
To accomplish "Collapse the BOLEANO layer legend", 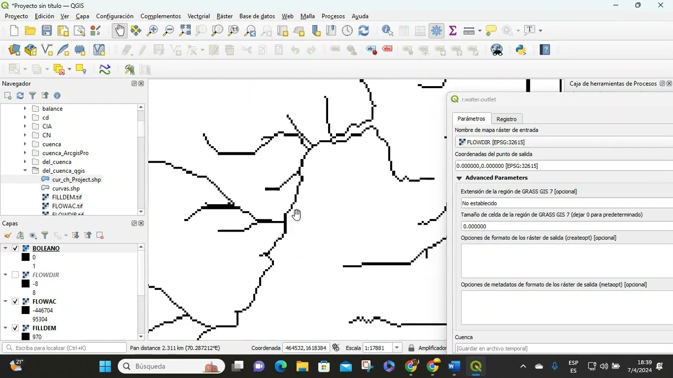I will [6, 248].
